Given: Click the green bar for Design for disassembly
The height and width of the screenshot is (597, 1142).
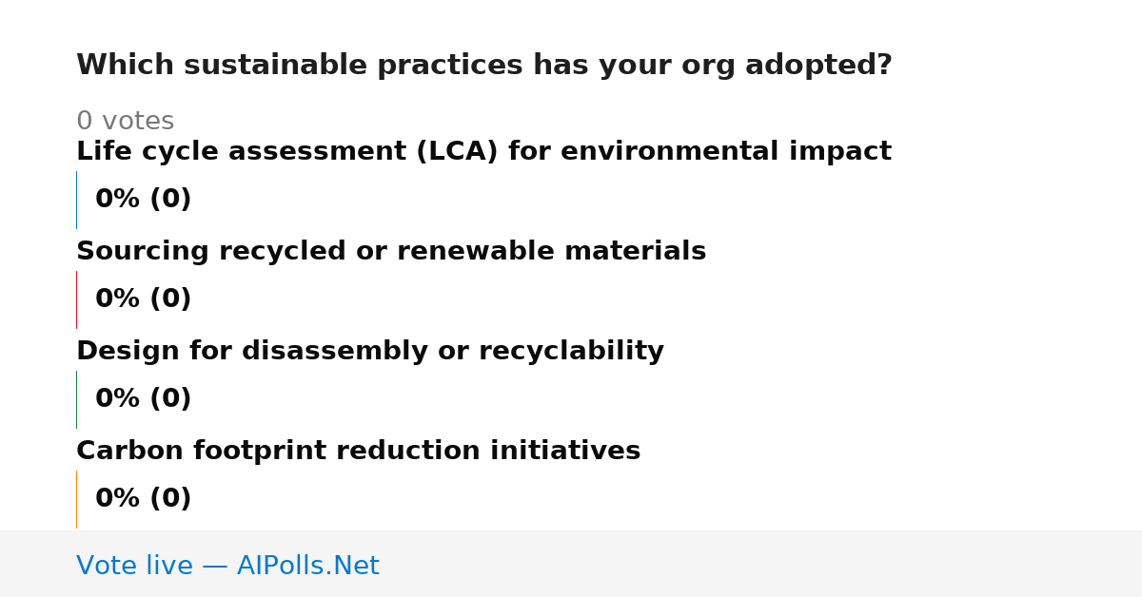Looking at the screenshot, I should click(x=76, y=399).
